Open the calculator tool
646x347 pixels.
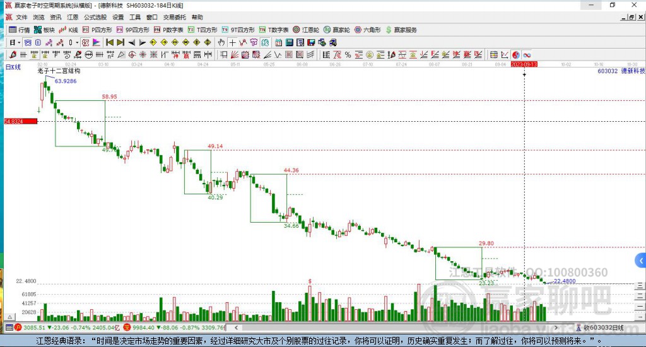289,42
